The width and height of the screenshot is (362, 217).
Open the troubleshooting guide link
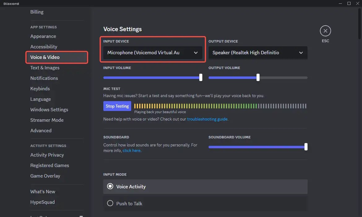207,119
